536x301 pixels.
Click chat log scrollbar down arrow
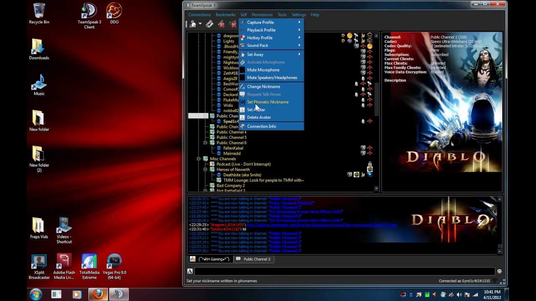(500, 251)
